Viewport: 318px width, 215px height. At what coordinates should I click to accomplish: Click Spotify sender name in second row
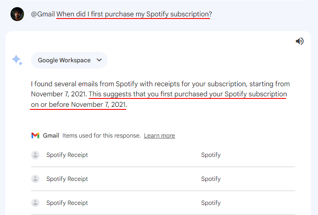[211, 179]
